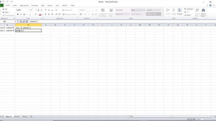The height and width of the screenshot is (121, 216).
Task: Click the Conditional Formatting icon
Action: click(103, 10)
